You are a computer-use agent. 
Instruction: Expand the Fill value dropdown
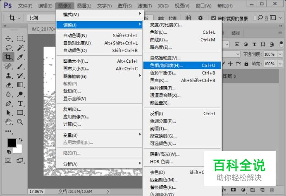[x=280, y=64]
